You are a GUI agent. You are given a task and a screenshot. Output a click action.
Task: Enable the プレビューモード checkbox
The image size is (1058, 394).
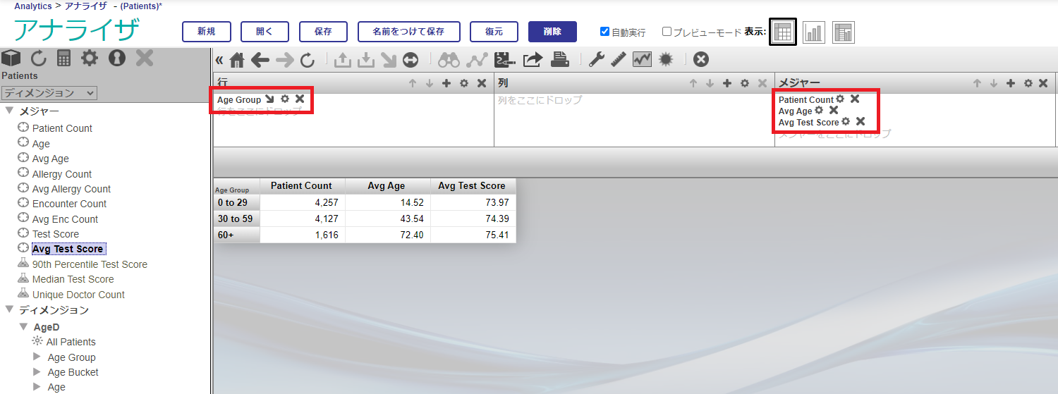[667, 32]
